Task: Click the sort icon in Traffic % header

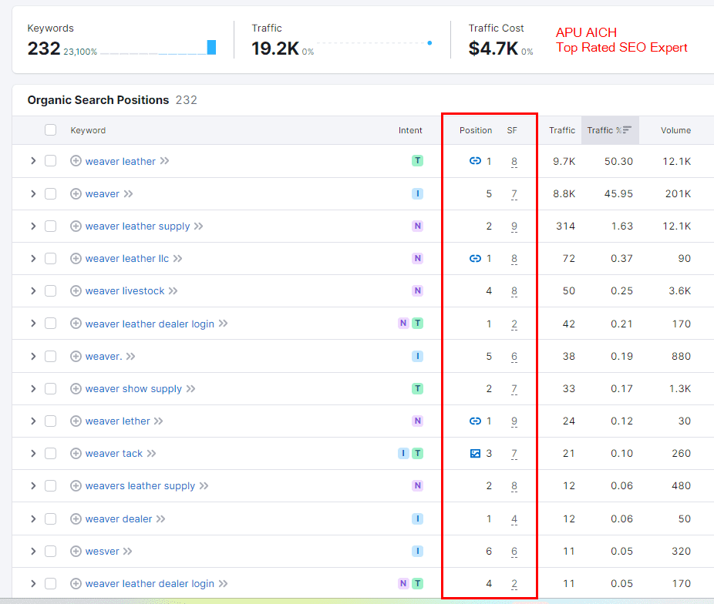Action: point(627,130)
